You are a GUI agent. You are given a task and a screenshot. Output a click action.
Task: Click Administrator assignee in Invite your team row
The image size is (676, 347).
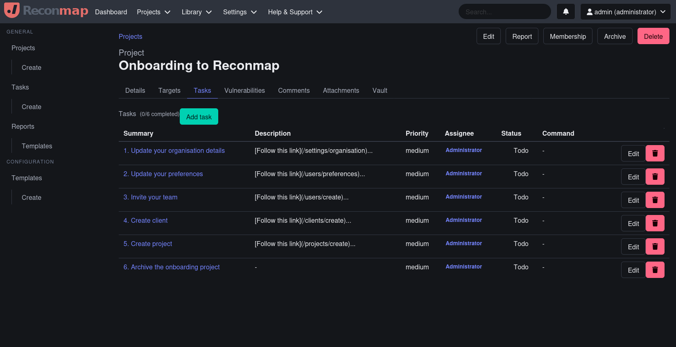463,197
